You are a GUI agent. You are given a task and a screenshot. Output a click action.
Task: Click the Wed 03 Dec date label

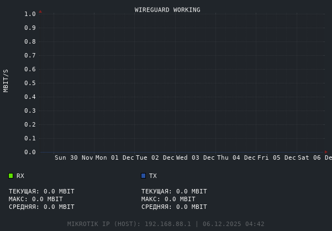(196, 158)
